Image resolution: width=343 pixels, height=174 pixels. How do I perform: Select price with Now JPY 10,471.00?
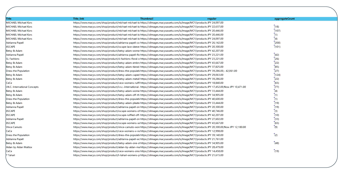tap(227, 87)
